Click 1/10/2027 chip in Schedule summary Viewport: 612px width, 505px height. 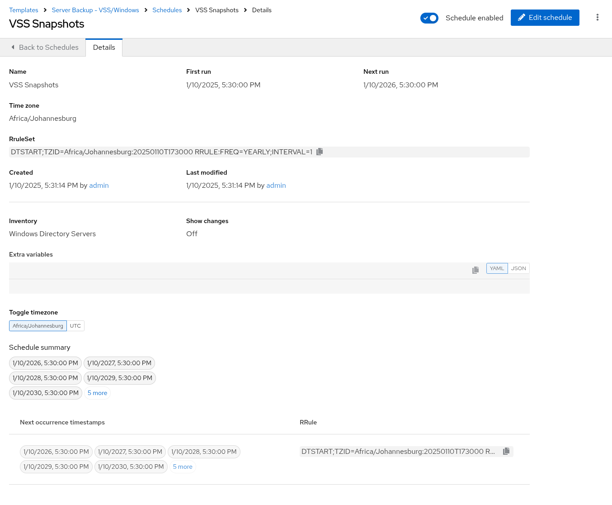pos(119,363)
